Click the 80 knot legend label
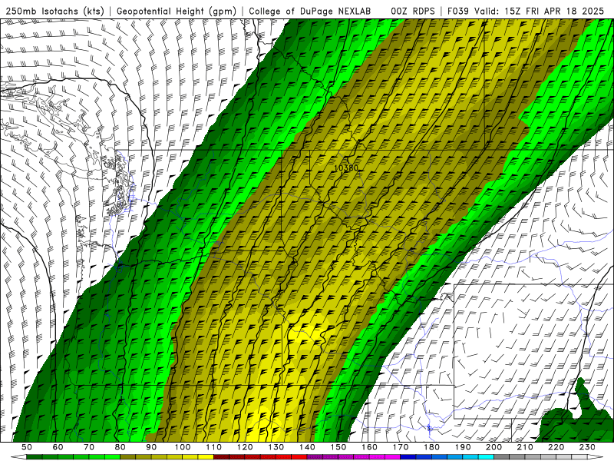The width and height of the screenshot is (614, 461). 120,447
